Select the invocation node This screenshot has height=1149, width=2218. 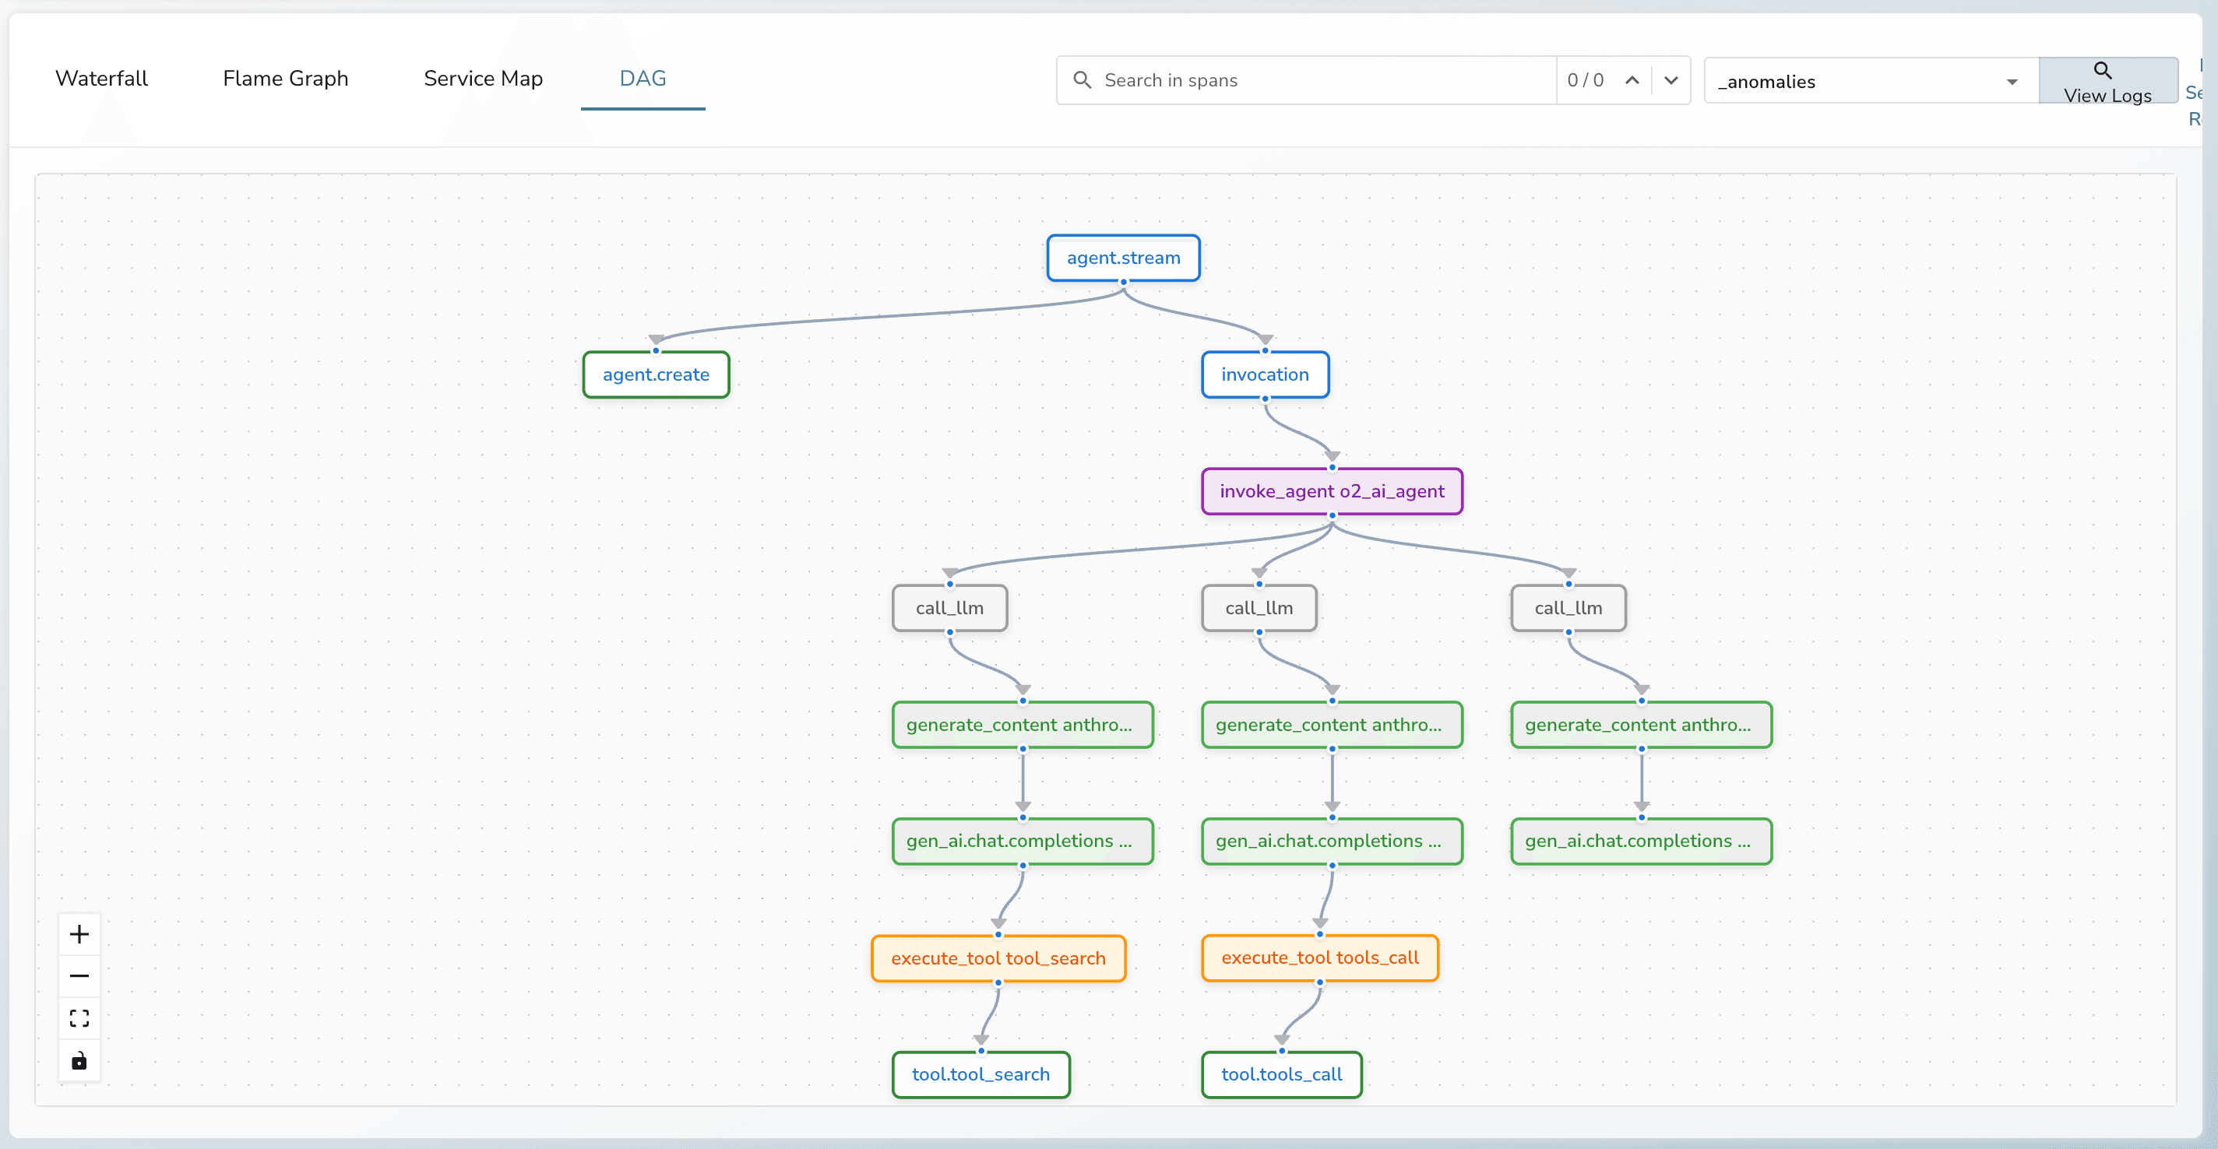pyautogui.click(x=1265, y=374)
